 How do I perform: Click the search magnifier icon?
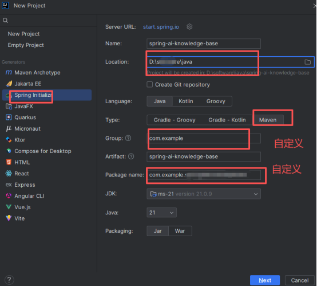point(6,20)
